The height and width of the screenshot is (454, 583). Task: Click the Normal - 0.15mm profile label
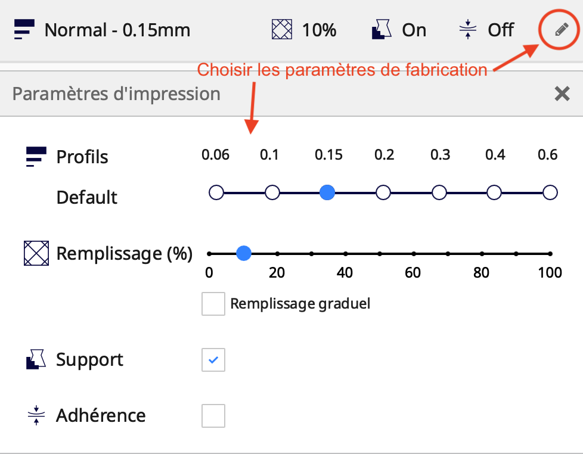117,30
